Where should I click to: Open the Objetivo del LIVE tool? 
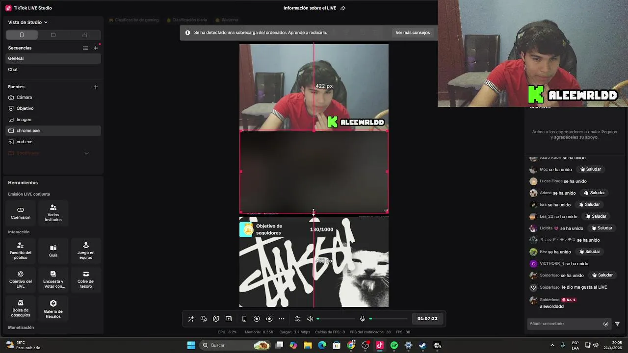[21, 279]
